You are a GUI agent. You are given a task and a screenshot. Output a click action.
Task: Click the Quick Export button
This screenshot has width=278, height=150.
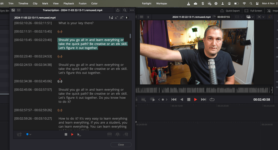[x=230, y=11]
